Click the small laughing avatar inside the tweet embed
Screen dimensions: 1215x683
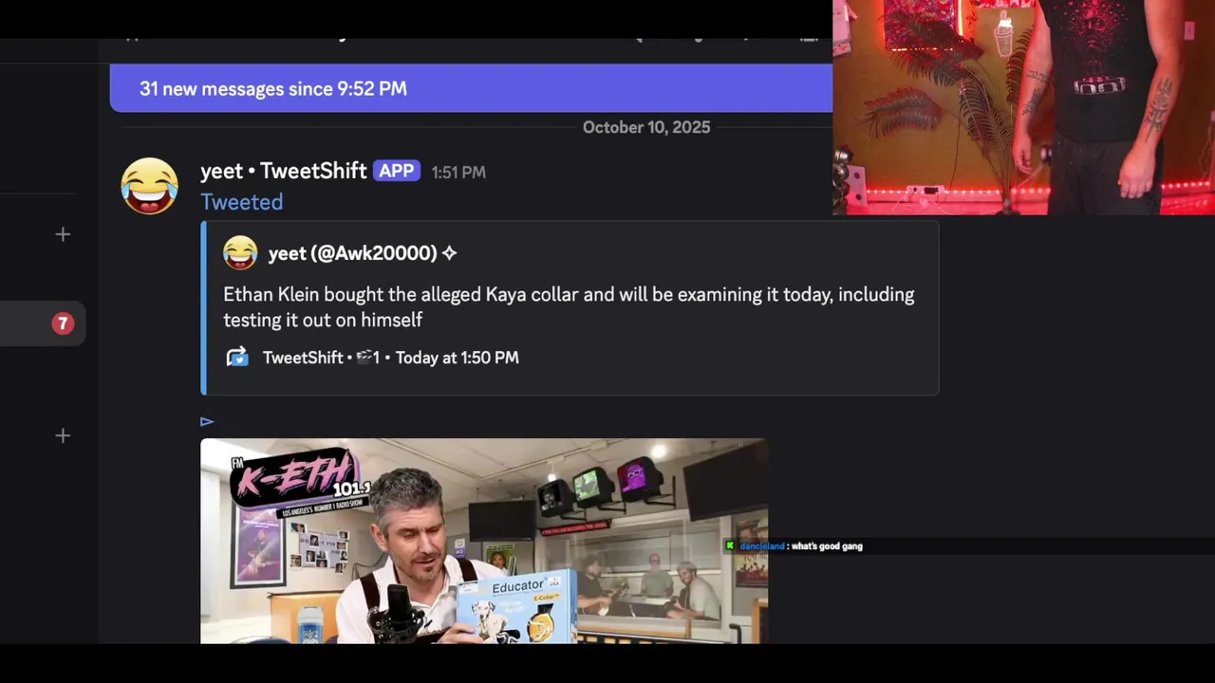coord(240,253)
